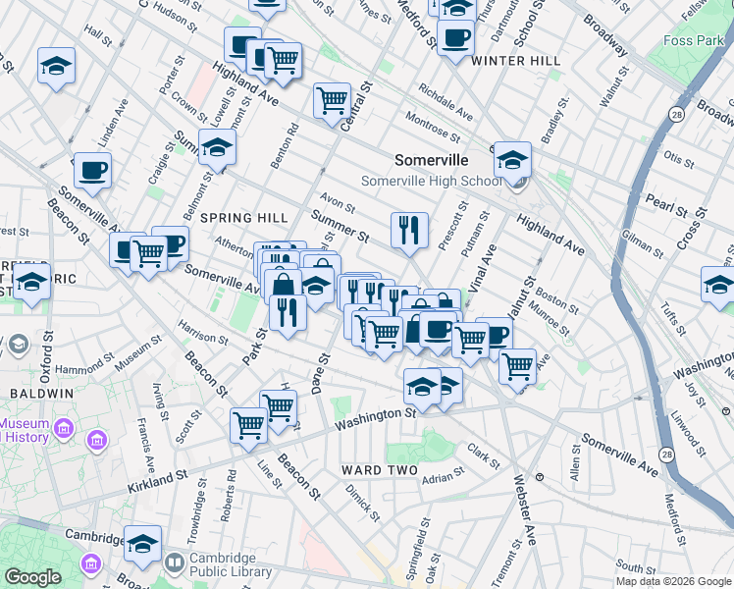Click the school marker above Washington St
The height and width of the screenshot is (589, 734).
tap(423, 389)
